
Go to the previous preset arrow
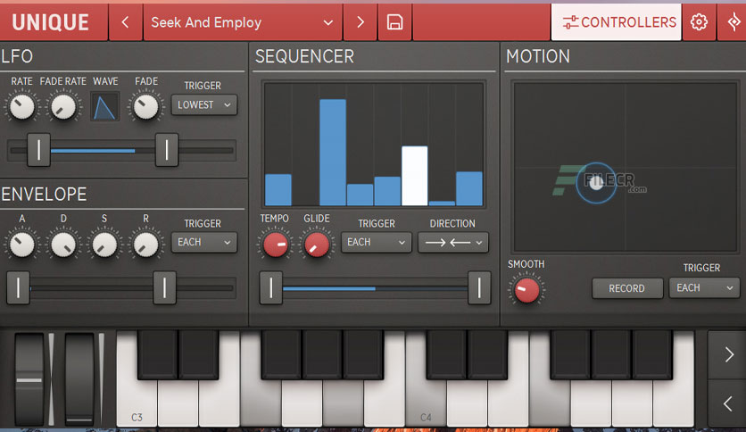pyautogui.click(x=125, y=22)
